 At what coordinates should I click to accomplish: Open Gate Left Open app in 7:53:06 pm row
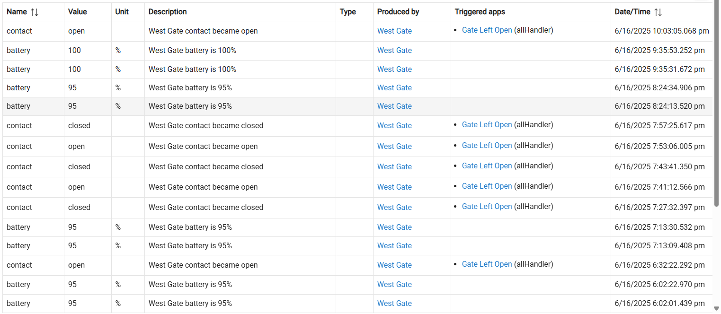tap(487, 146)
